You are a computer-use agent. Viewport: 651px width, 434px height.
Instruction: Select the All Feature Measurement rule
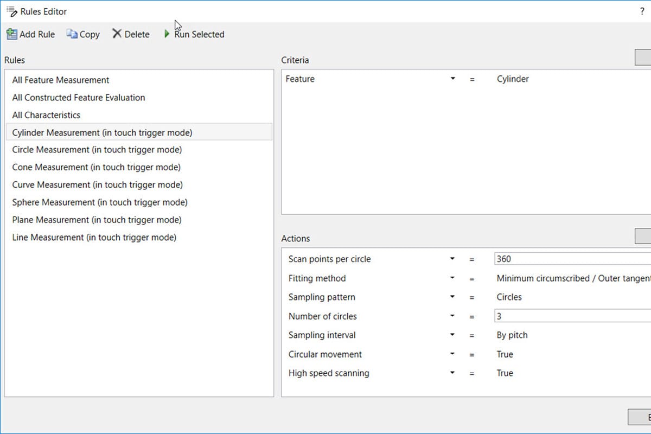click(61, 80)
